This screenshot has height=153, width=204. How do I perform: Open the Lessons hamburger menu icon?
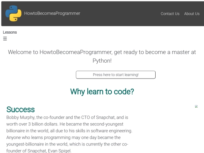(x=5, y=39)
